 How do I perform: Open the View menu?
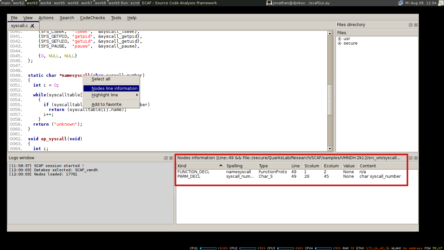[28, 18]
